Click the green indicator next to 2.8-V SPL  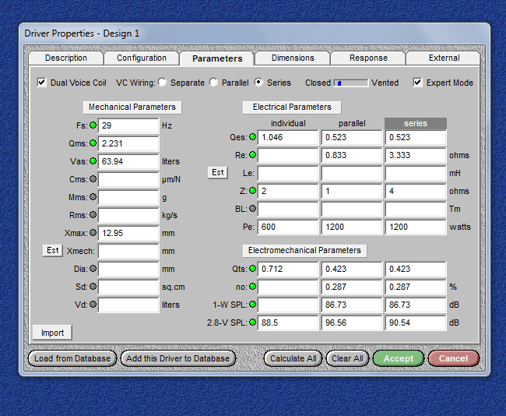(253, 323)
